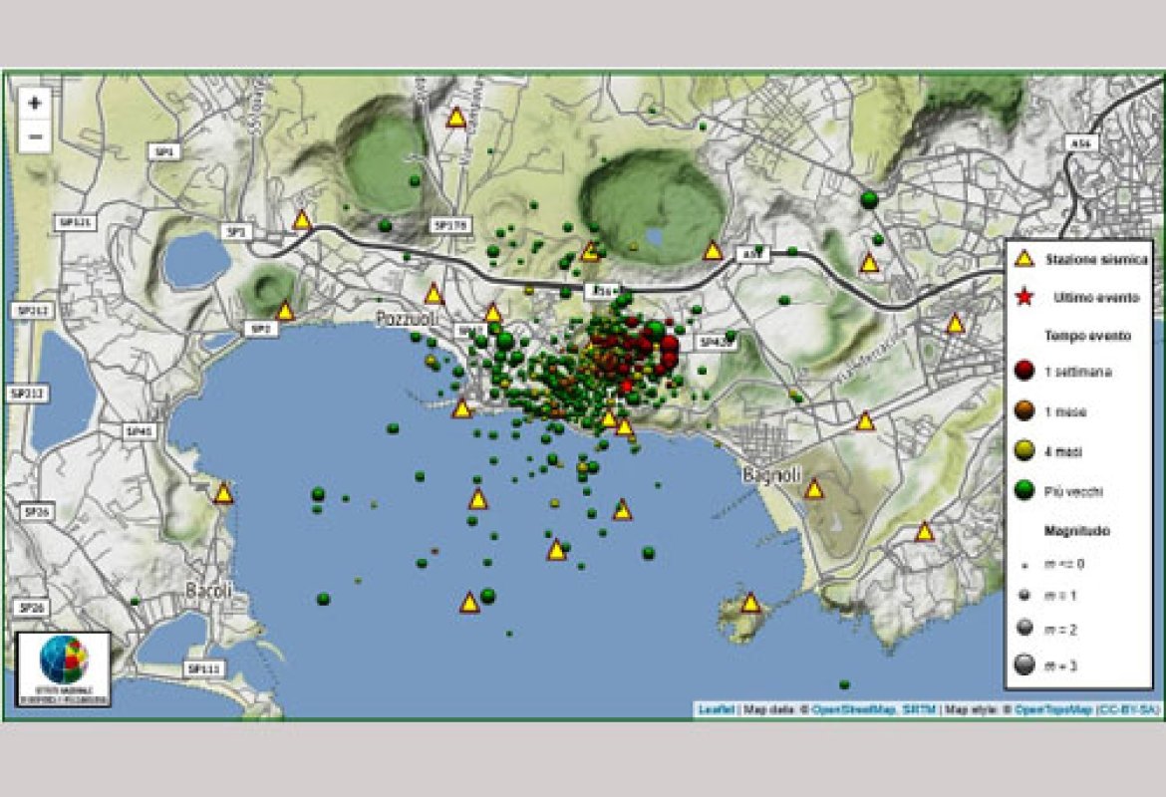The image size is (1166, 797).
Task: Select the station triangle right of the large crater
Action: click(714, 250)
